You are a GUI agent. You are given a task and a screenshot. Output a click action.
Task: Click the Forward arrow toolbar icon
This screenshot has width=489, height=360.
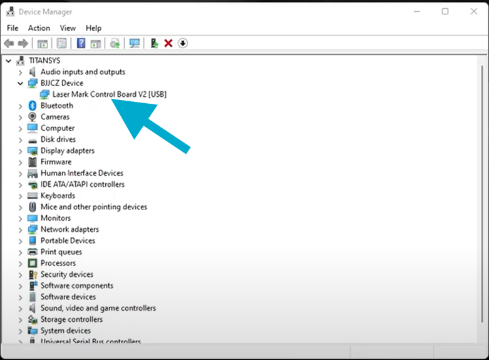pyautogui.click(x=23, y=43)
